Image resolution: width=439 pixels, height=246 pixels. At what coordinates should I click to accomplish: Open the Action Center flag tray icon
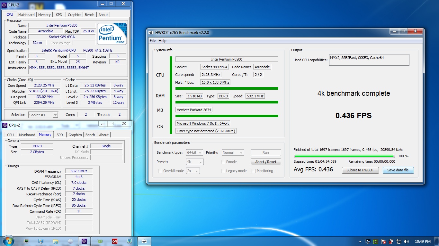point(383,242)
